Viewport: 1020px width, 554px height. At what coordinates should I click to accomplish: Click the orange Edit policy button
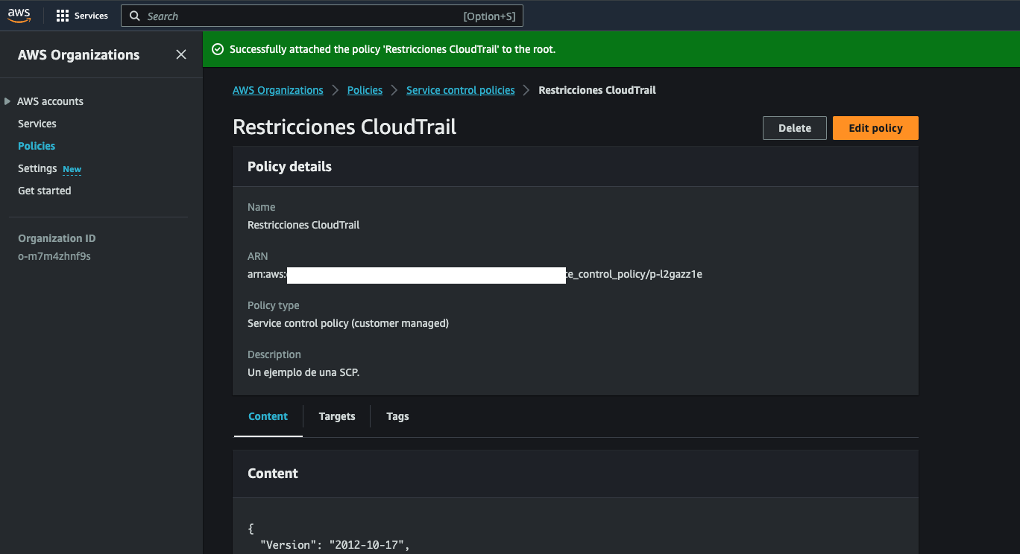[875, 128]
